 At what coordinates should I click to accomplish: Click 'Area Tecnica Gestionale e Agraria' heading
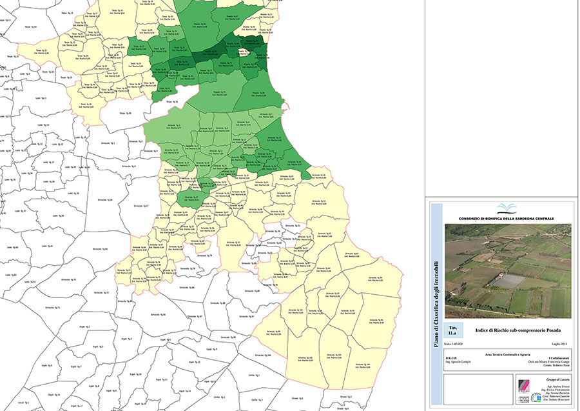(x=508, y=355)
